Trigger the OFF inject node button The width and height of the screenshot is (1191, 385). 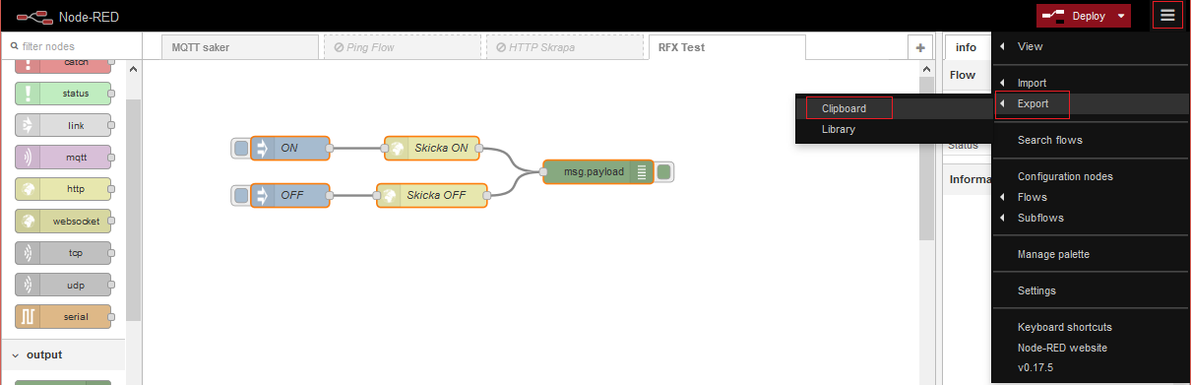point(240,195)
